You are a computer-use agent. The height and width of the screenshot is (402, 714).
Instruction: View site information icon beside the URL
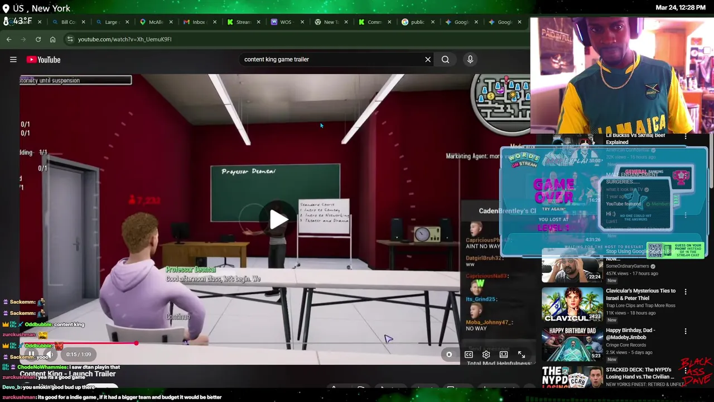coord(70,39)
